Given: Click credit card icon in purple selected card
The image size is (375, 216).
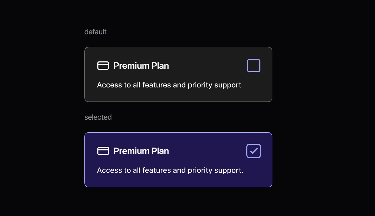Looking at the screenshot, I should click(x=103, y=151).
